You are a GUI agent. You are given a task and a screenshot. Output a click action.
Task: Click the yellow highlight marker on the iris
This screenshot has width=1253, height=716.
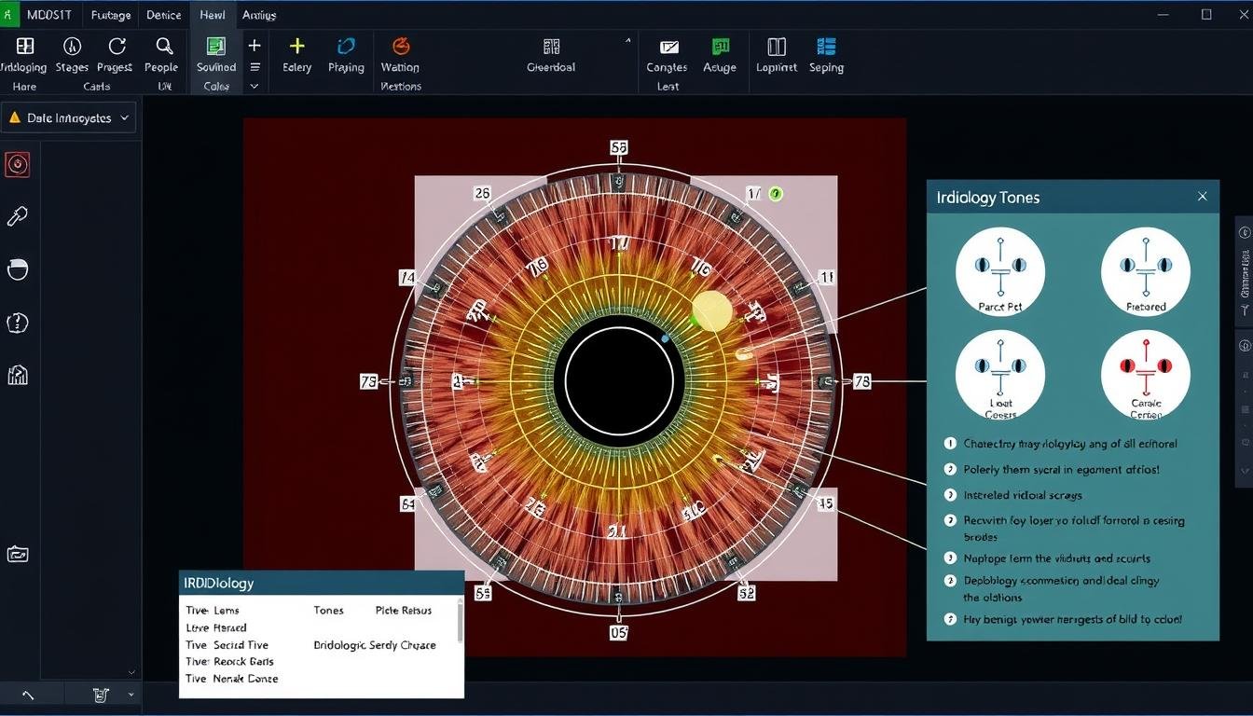(x=712, y=310)
